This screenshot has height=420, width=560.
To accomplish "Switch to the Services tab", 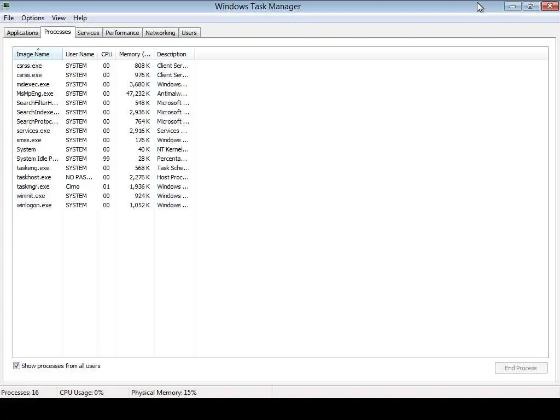I will pos(88,33).
